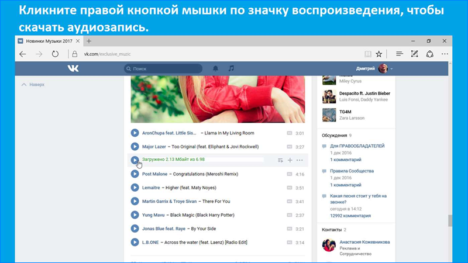Viewport: 468px width, 263px height.
Task: Open browser more options ellipsis
Action: tap(445, 54)
